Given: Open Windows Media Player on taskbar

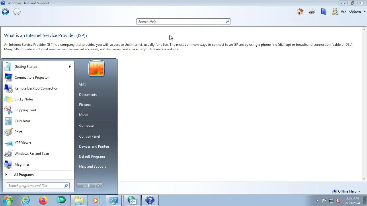Looking at the screenshot, I should point(96,200).
